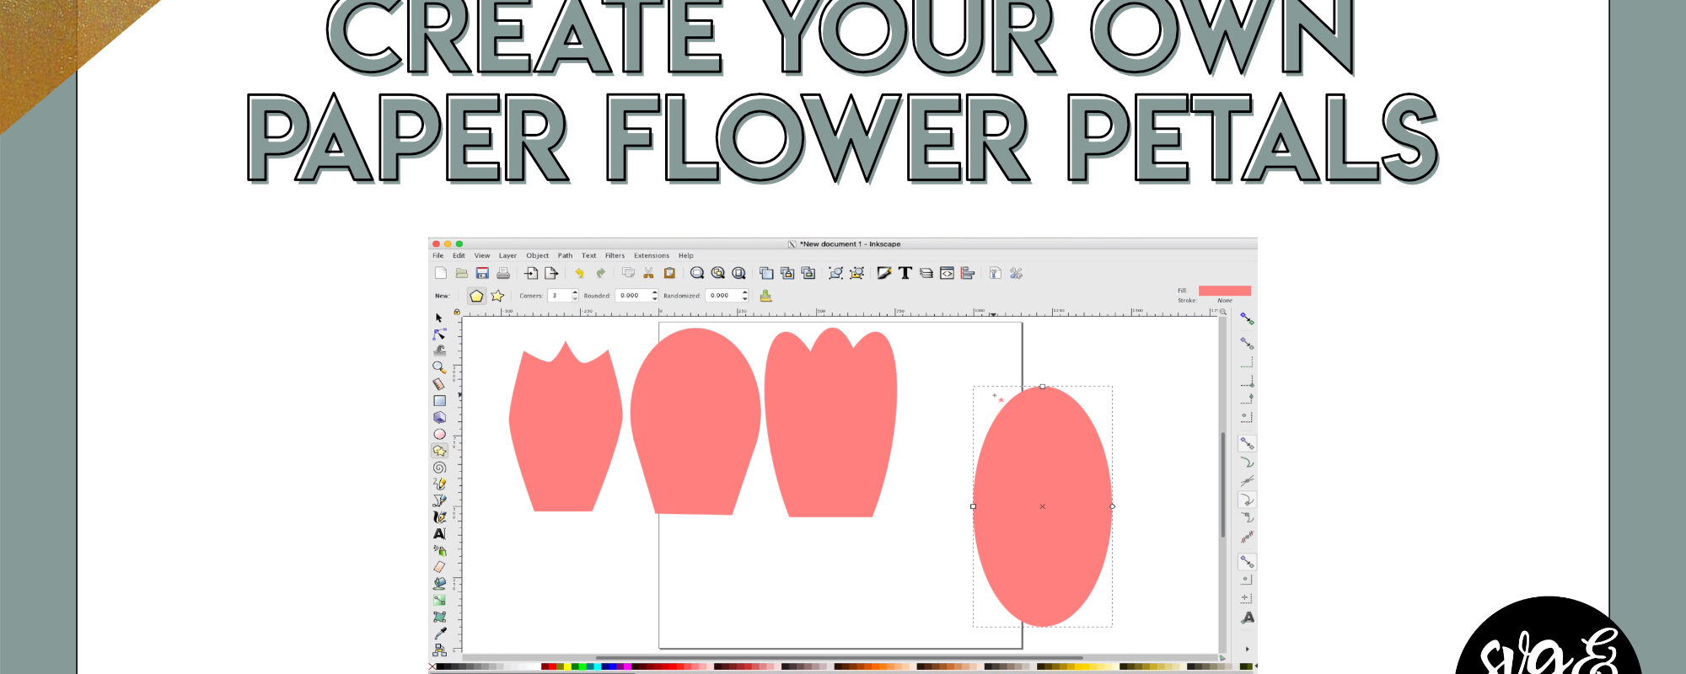Open the Layers dialog icon

click(x=926, y=273)
